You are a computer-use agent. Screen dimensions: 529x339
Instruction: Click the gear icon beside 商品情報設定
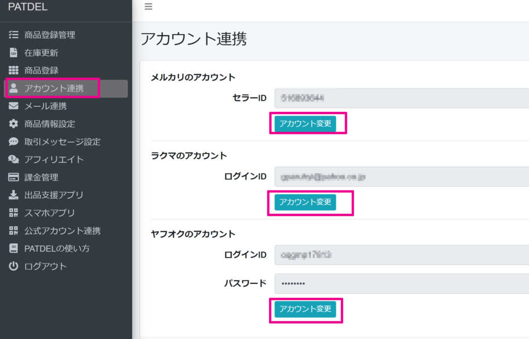point(14,124)
